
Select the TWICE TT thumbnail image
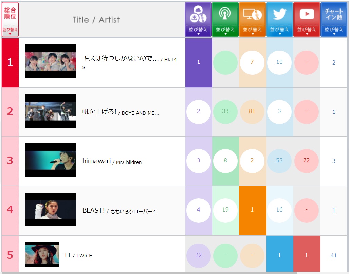click(42, 255)
